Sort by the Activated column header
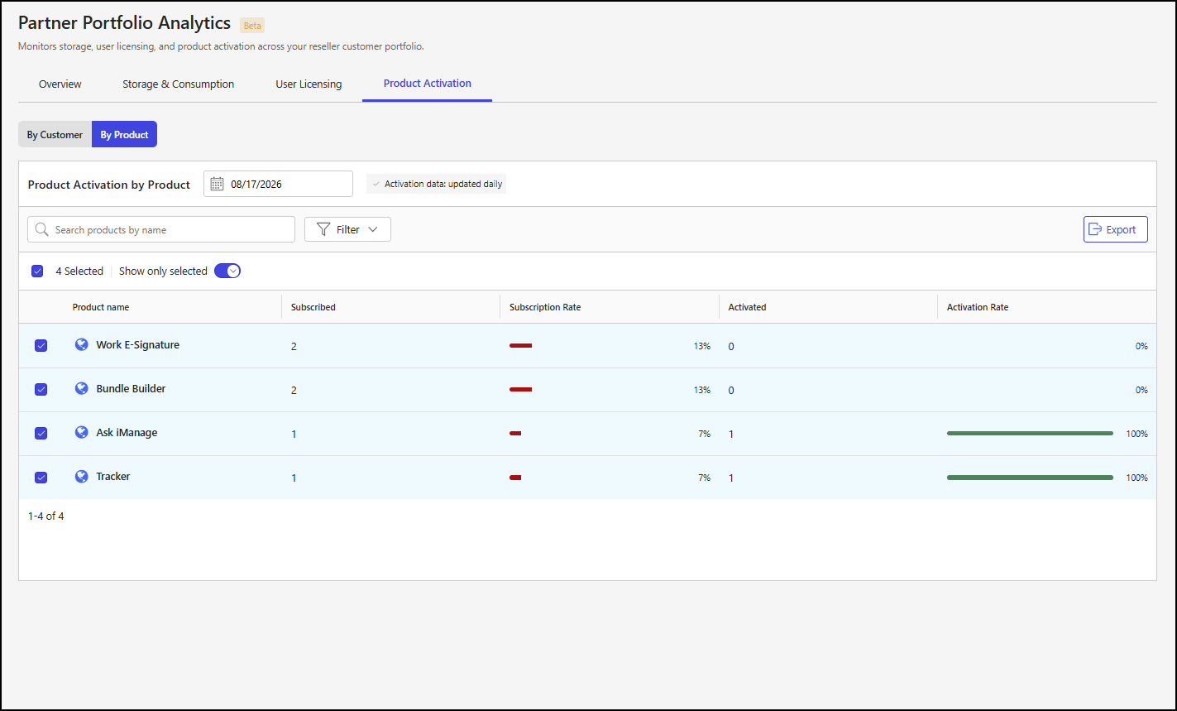1177x711 pixels. (747, 307)
